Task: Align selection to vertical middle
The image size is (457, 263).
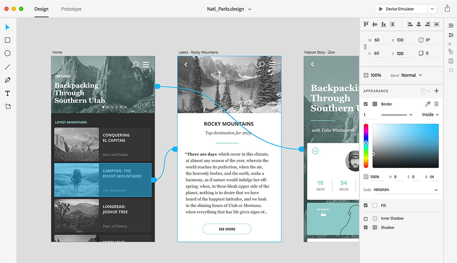Action: click(375, 24)
